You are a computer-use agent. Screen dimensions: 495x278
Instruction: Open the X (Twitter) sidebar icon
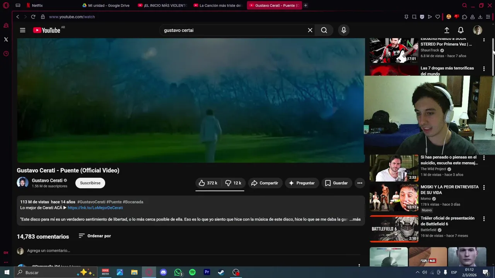pos(6,39)
